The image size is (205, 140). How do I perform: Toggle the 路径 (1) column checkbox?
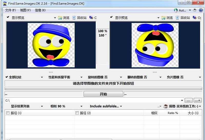8,113
